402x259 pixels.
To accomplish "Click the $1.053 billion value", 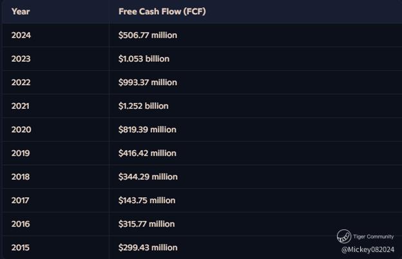I will [144, 59].
